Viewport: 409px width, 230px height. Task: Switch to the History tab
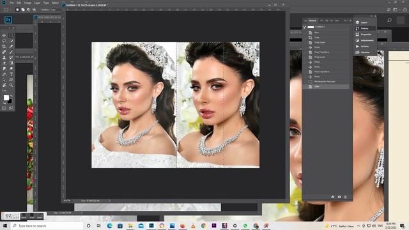tap(313, 20)
